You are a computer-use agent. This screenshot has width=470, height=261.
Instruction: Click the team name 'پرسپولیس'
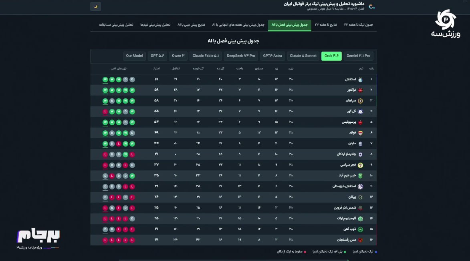coord(349,122)
